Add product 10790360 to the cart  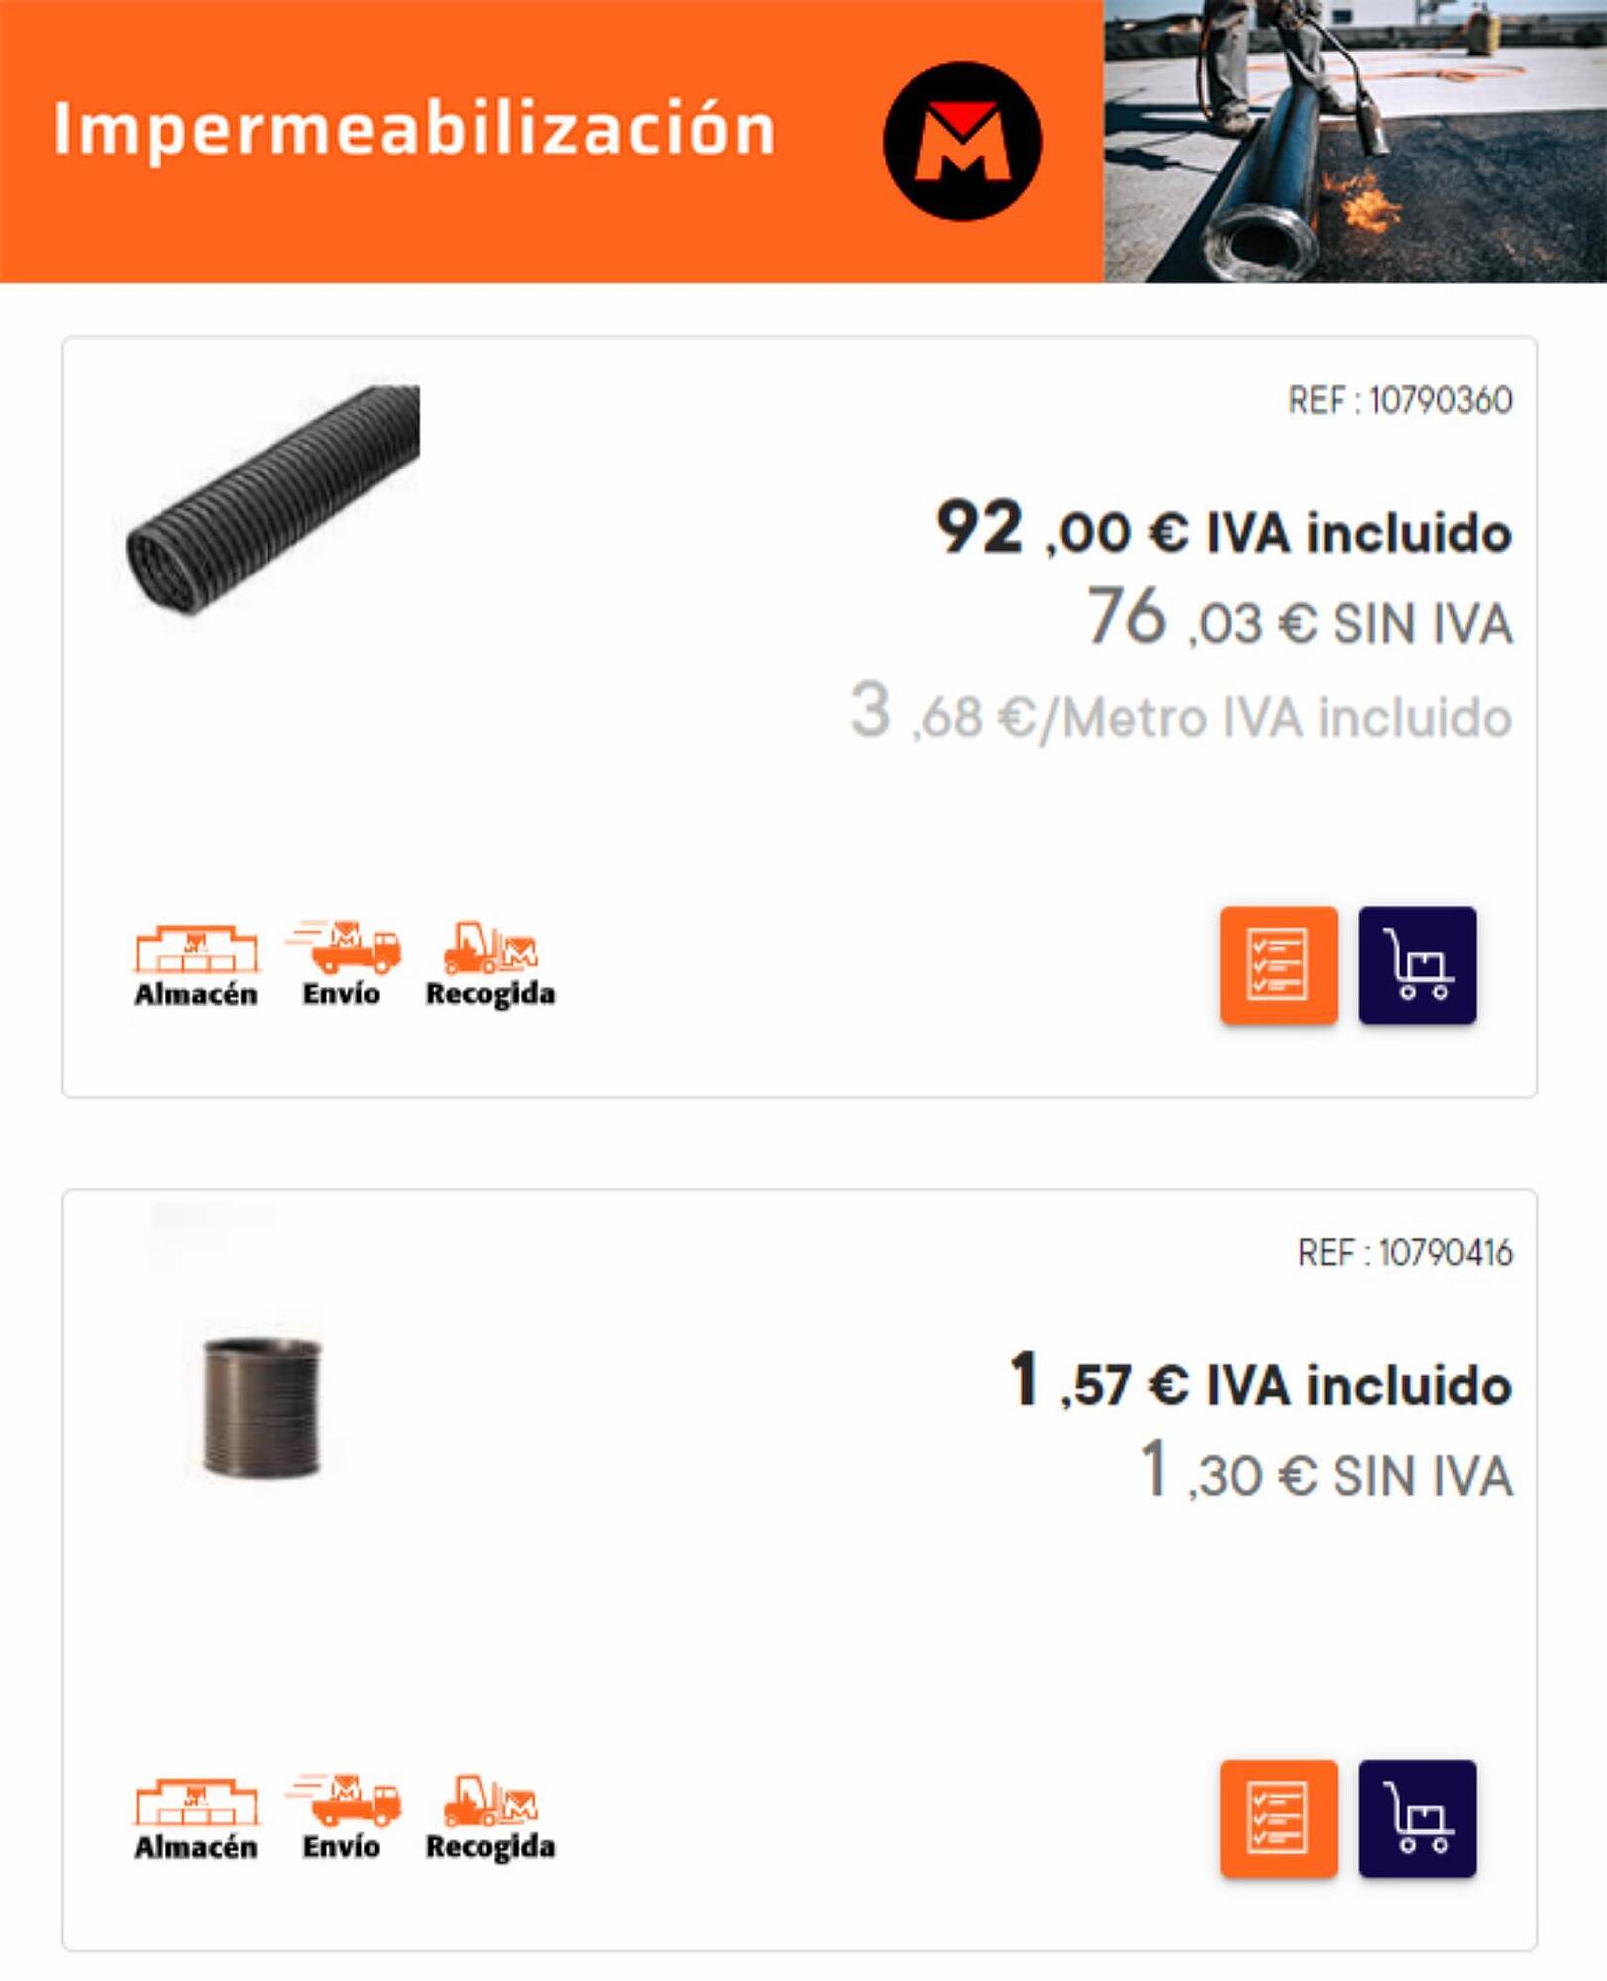tap(1417, 965)
